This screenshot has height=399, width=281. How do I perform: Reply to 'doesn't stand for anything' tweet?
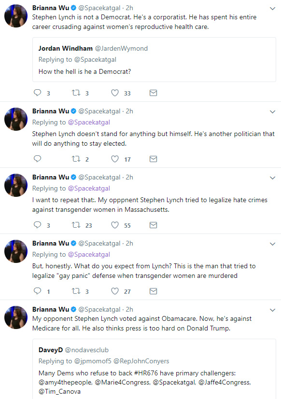(38, 159)
